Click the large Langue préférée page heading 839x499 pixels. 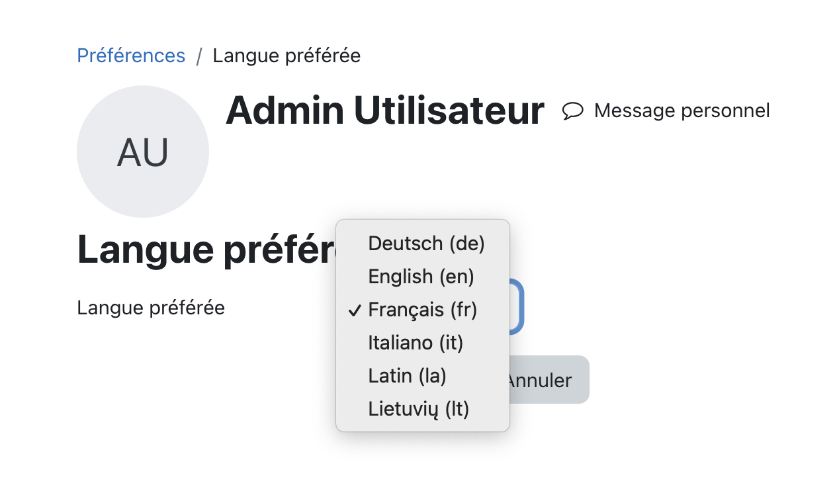(206, 250)
